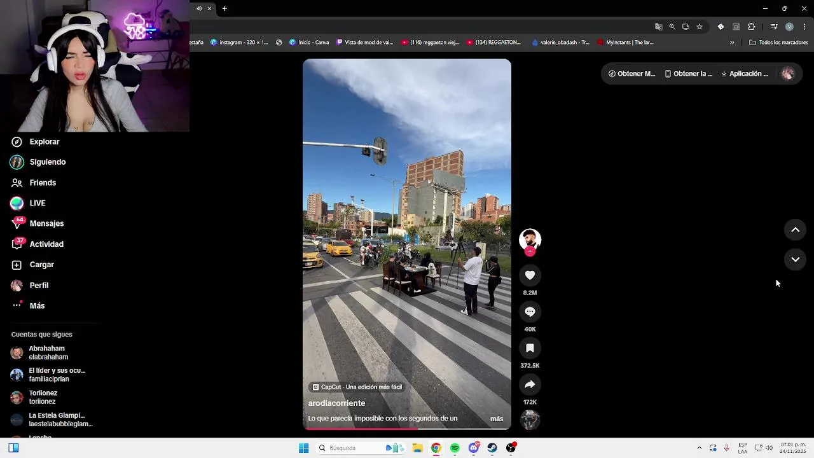Click the 'Obtener M...' button
Screen dimensions: 814x458
click(631, 74)
